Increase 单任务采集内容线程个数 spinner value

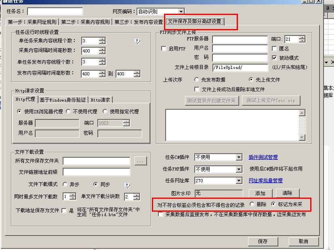[102, 39]
